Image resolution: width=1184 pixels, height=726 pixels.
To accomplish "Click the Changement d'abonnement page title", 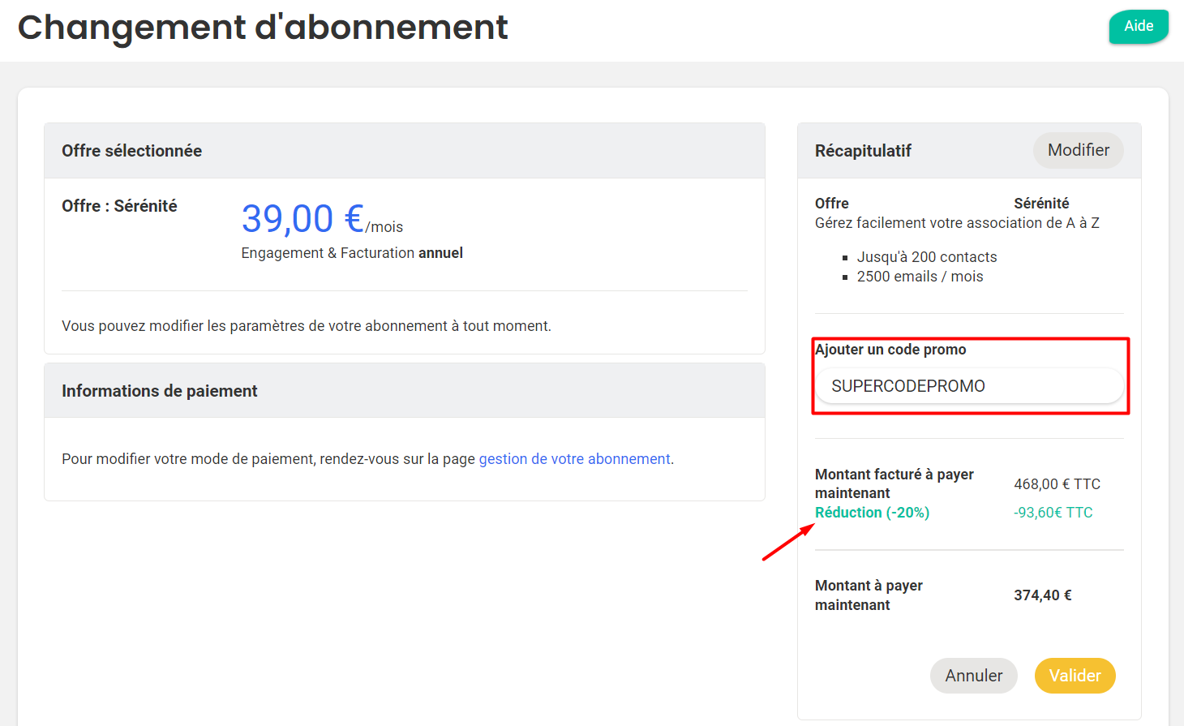I will point(263,28).
